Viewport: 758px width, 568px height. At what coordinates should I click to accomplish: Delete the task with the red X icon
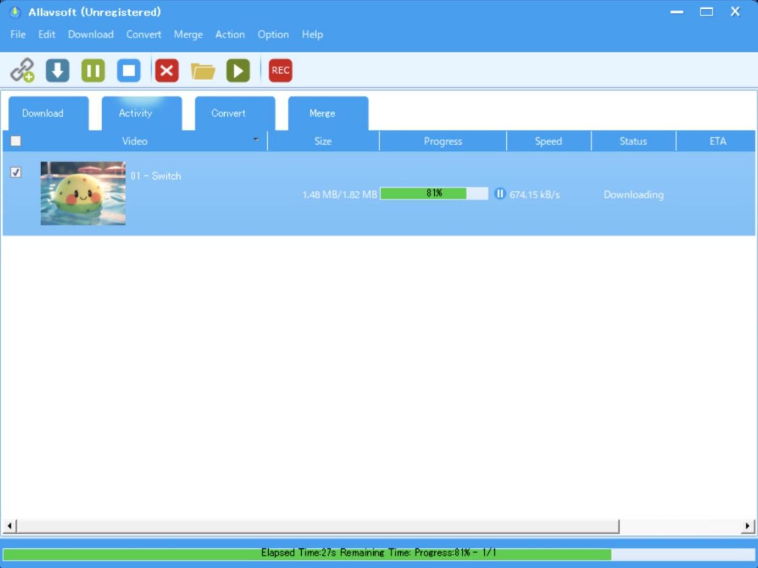coord(167,70)
